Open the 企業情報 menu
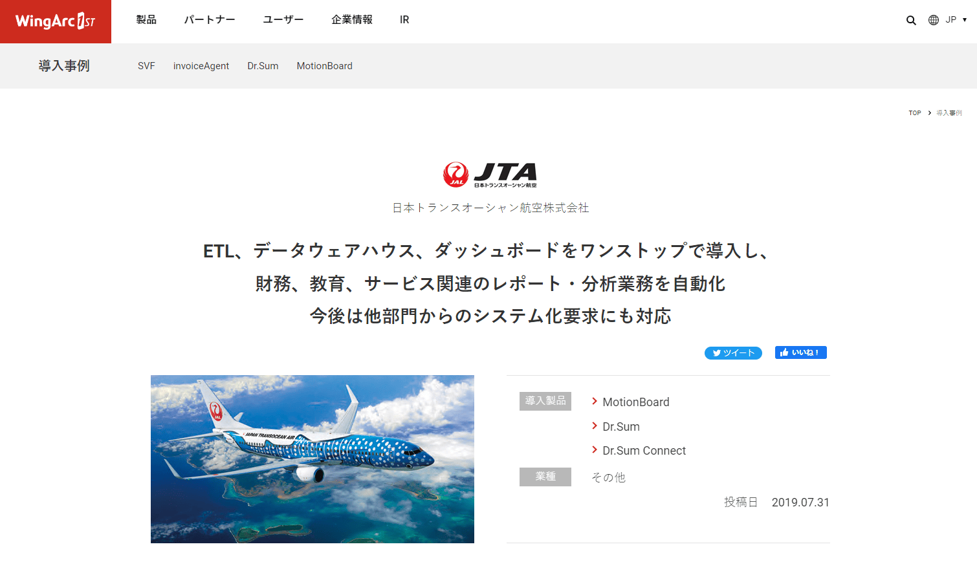This screenshot has width=977, height=584. pyautogui.click(x=352, y=20)
